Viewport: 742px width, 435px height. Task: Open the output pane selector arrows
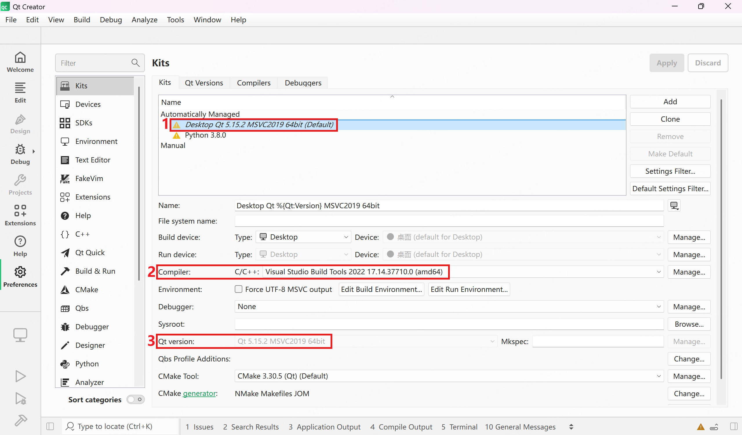coord(571,427)
